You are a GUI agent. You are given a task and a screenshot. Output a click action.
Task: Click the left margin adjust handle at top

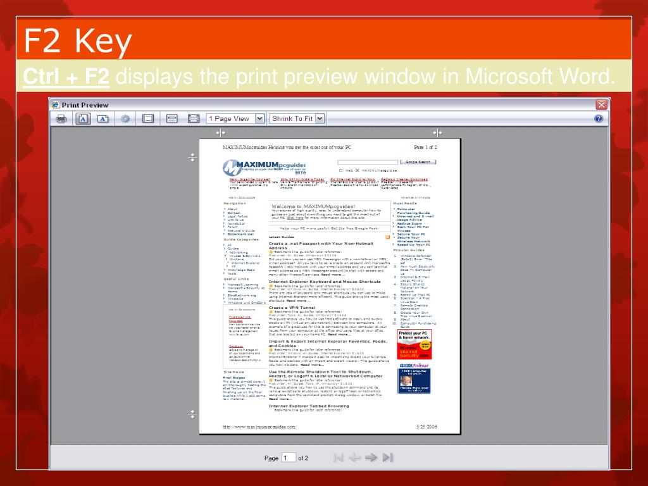click(x=220, y=133)
